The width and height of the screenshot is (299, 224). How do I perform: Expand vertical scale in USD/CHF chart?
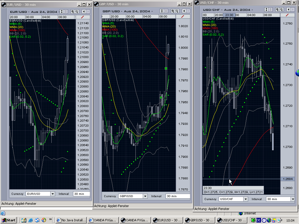tap(270, 10)
